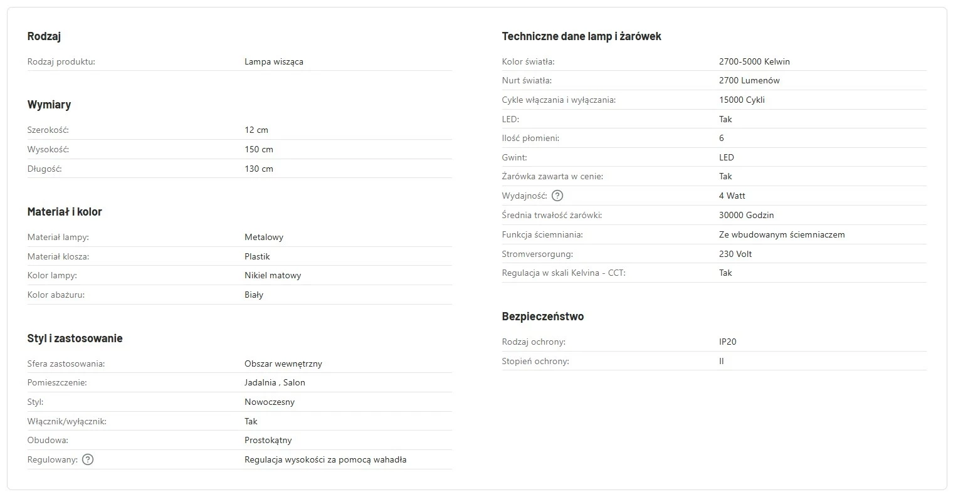Click the Średnia trwałość żarówki label
The width and height of the screenshot is (958, 497).
point(552,215)
